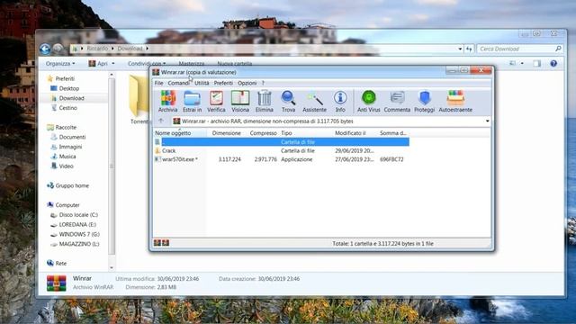Toggle the Explorer preview pane icon
The image size is (576, 324).
(x=537, y=64)
